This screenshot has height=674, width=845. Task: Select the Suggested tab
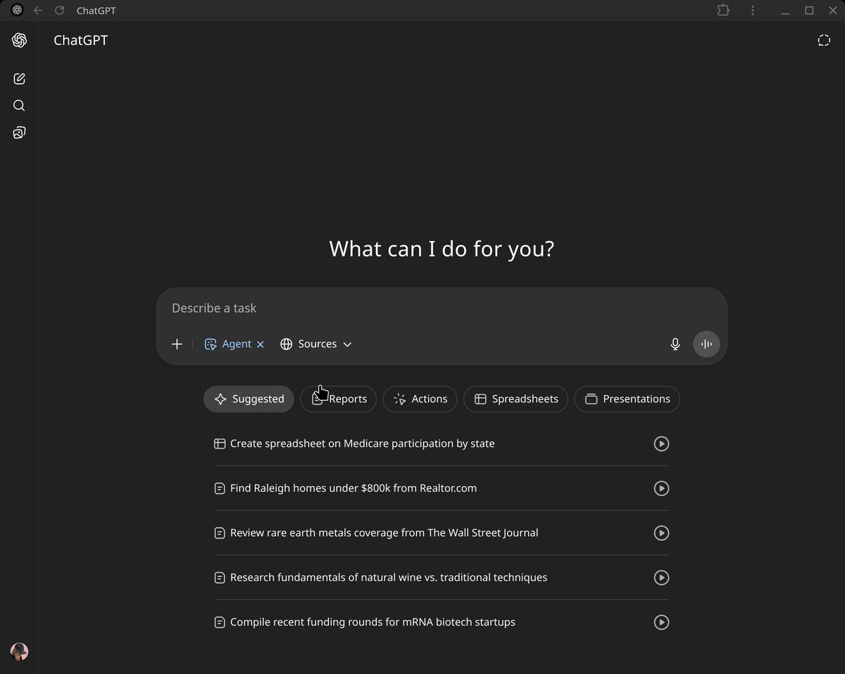249,399
